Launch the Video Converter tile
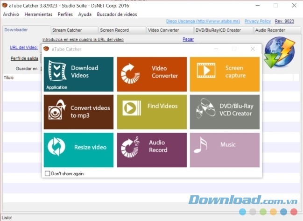303x221 pixels. [152, 74]
